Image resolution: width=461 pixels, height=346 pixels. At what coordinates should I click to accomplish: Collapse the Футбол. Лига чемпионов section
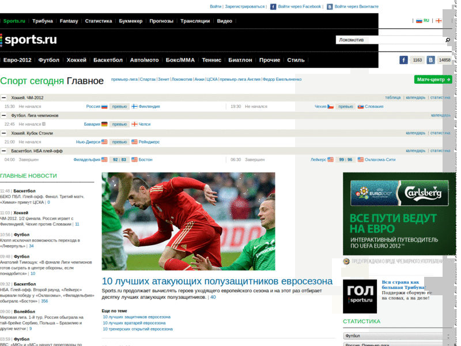pos(4,115)
